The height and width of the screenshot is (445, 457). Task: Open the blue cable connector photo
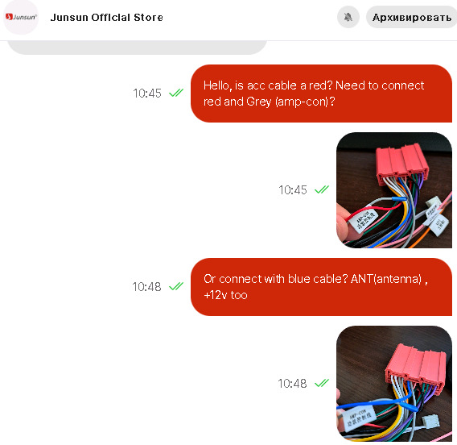tap(394, 384)
